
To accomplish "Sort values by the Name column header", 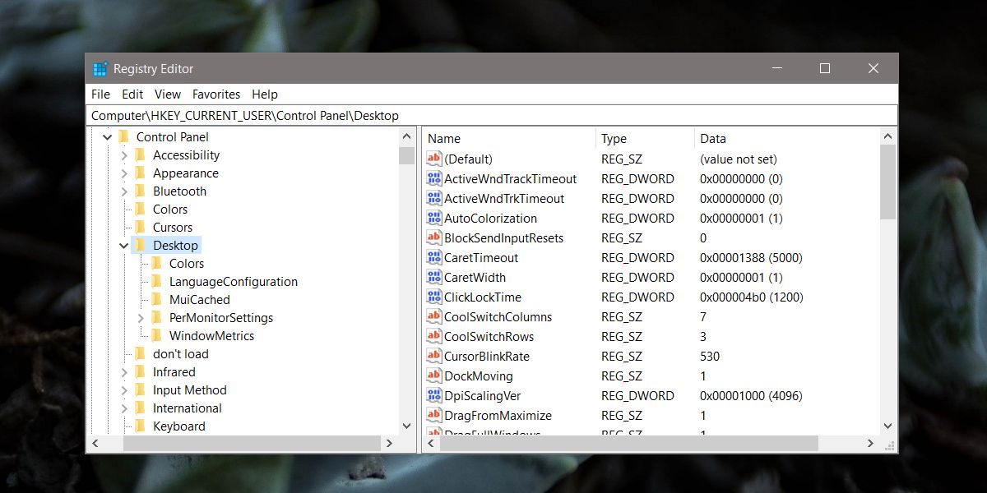I will tap(509, 139).
